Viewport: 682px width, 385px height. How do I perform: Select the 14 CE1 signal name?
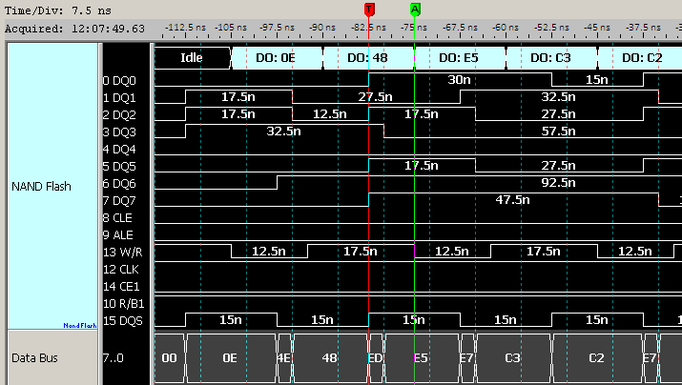pos(121,286)
